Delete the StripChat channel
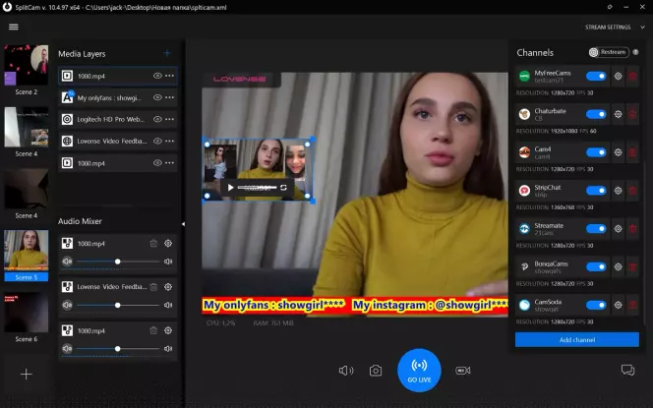The width and height of the screenshot is (653, 408). click(632, 191)
